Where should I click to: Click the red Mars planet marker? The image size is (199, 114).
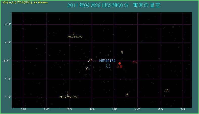coord(120,63)
